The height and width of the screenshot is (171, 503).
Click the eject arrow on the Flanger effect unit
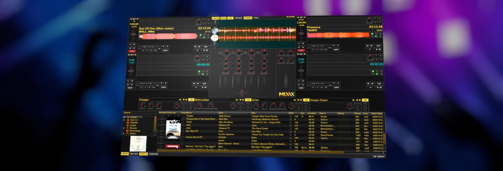pyautogui.click(x=180, y=100)
